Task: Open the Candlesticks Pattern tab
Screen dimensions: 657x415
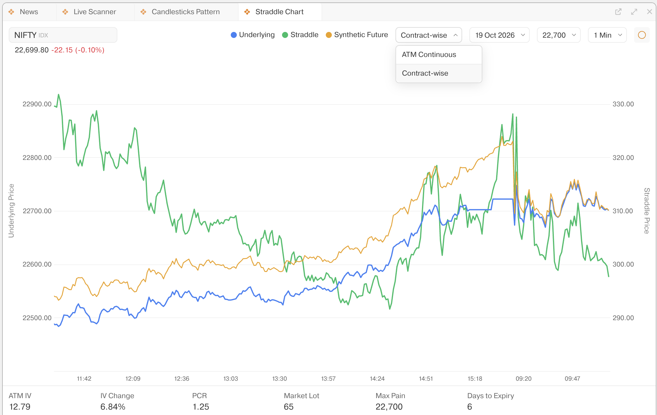Action: [186, 12]
